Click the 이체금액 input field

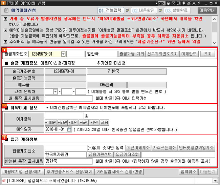(64, 116)
